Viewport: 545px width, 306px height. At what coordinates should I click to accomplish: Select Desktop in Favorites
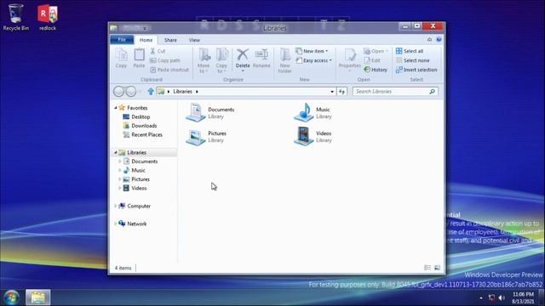pyautogui.click(x=141, y=117)
